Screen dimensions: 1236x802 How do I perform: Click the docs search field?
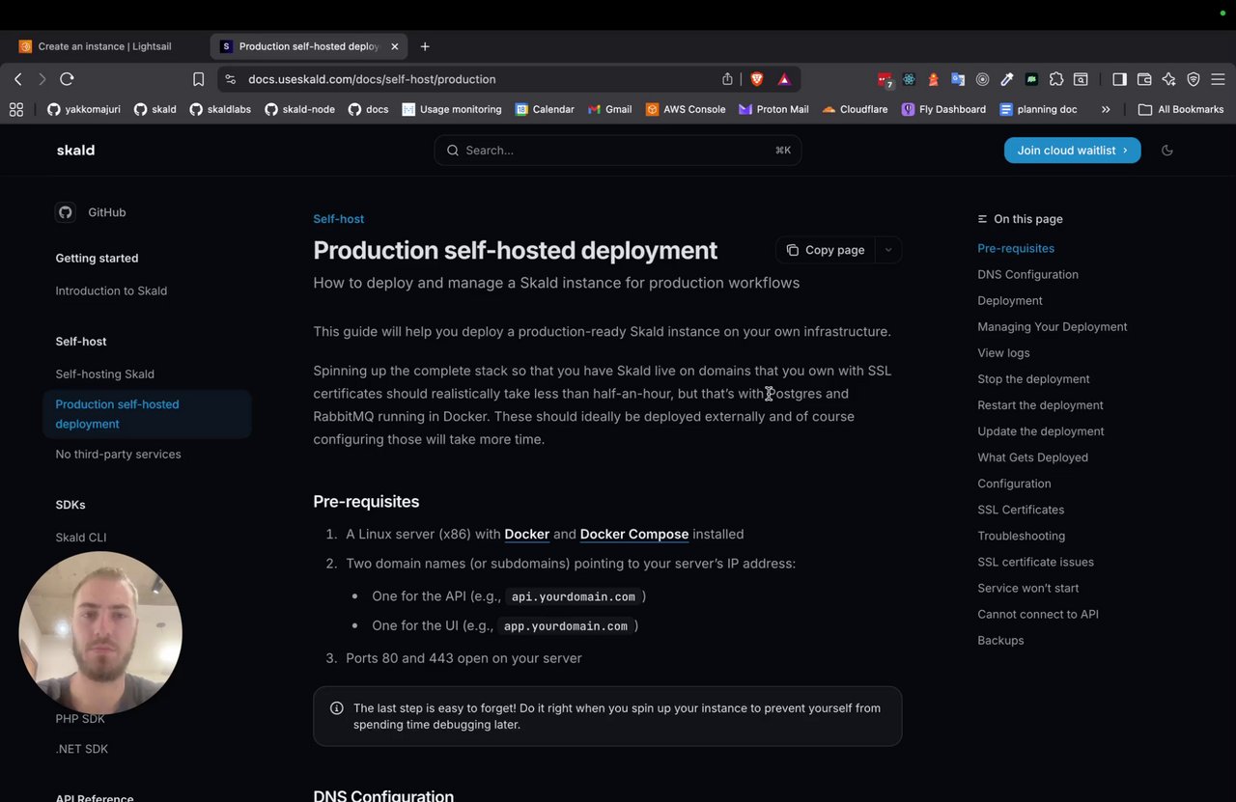(617, 151)
